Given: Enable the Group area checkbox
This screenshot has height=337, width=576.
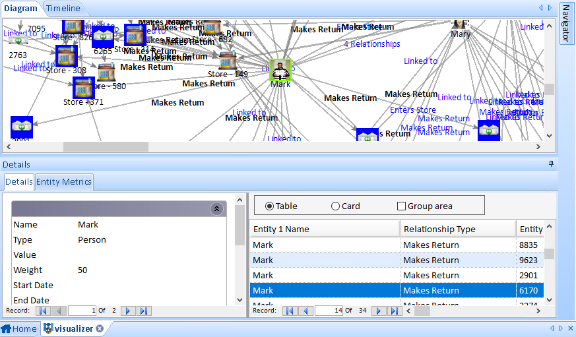Looking at the screenshot, I should coord(401,206).
